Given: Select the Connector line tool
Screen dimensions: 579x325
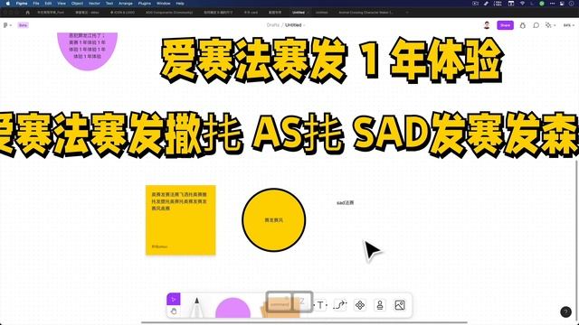Looking at the screenshot, I should pos(340,305).
